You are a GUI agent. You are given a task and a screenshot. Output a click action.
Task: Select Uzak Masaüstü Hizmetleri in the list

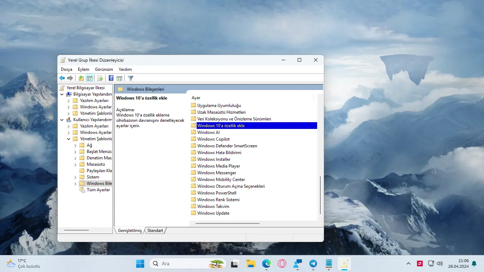coord(221,112)
